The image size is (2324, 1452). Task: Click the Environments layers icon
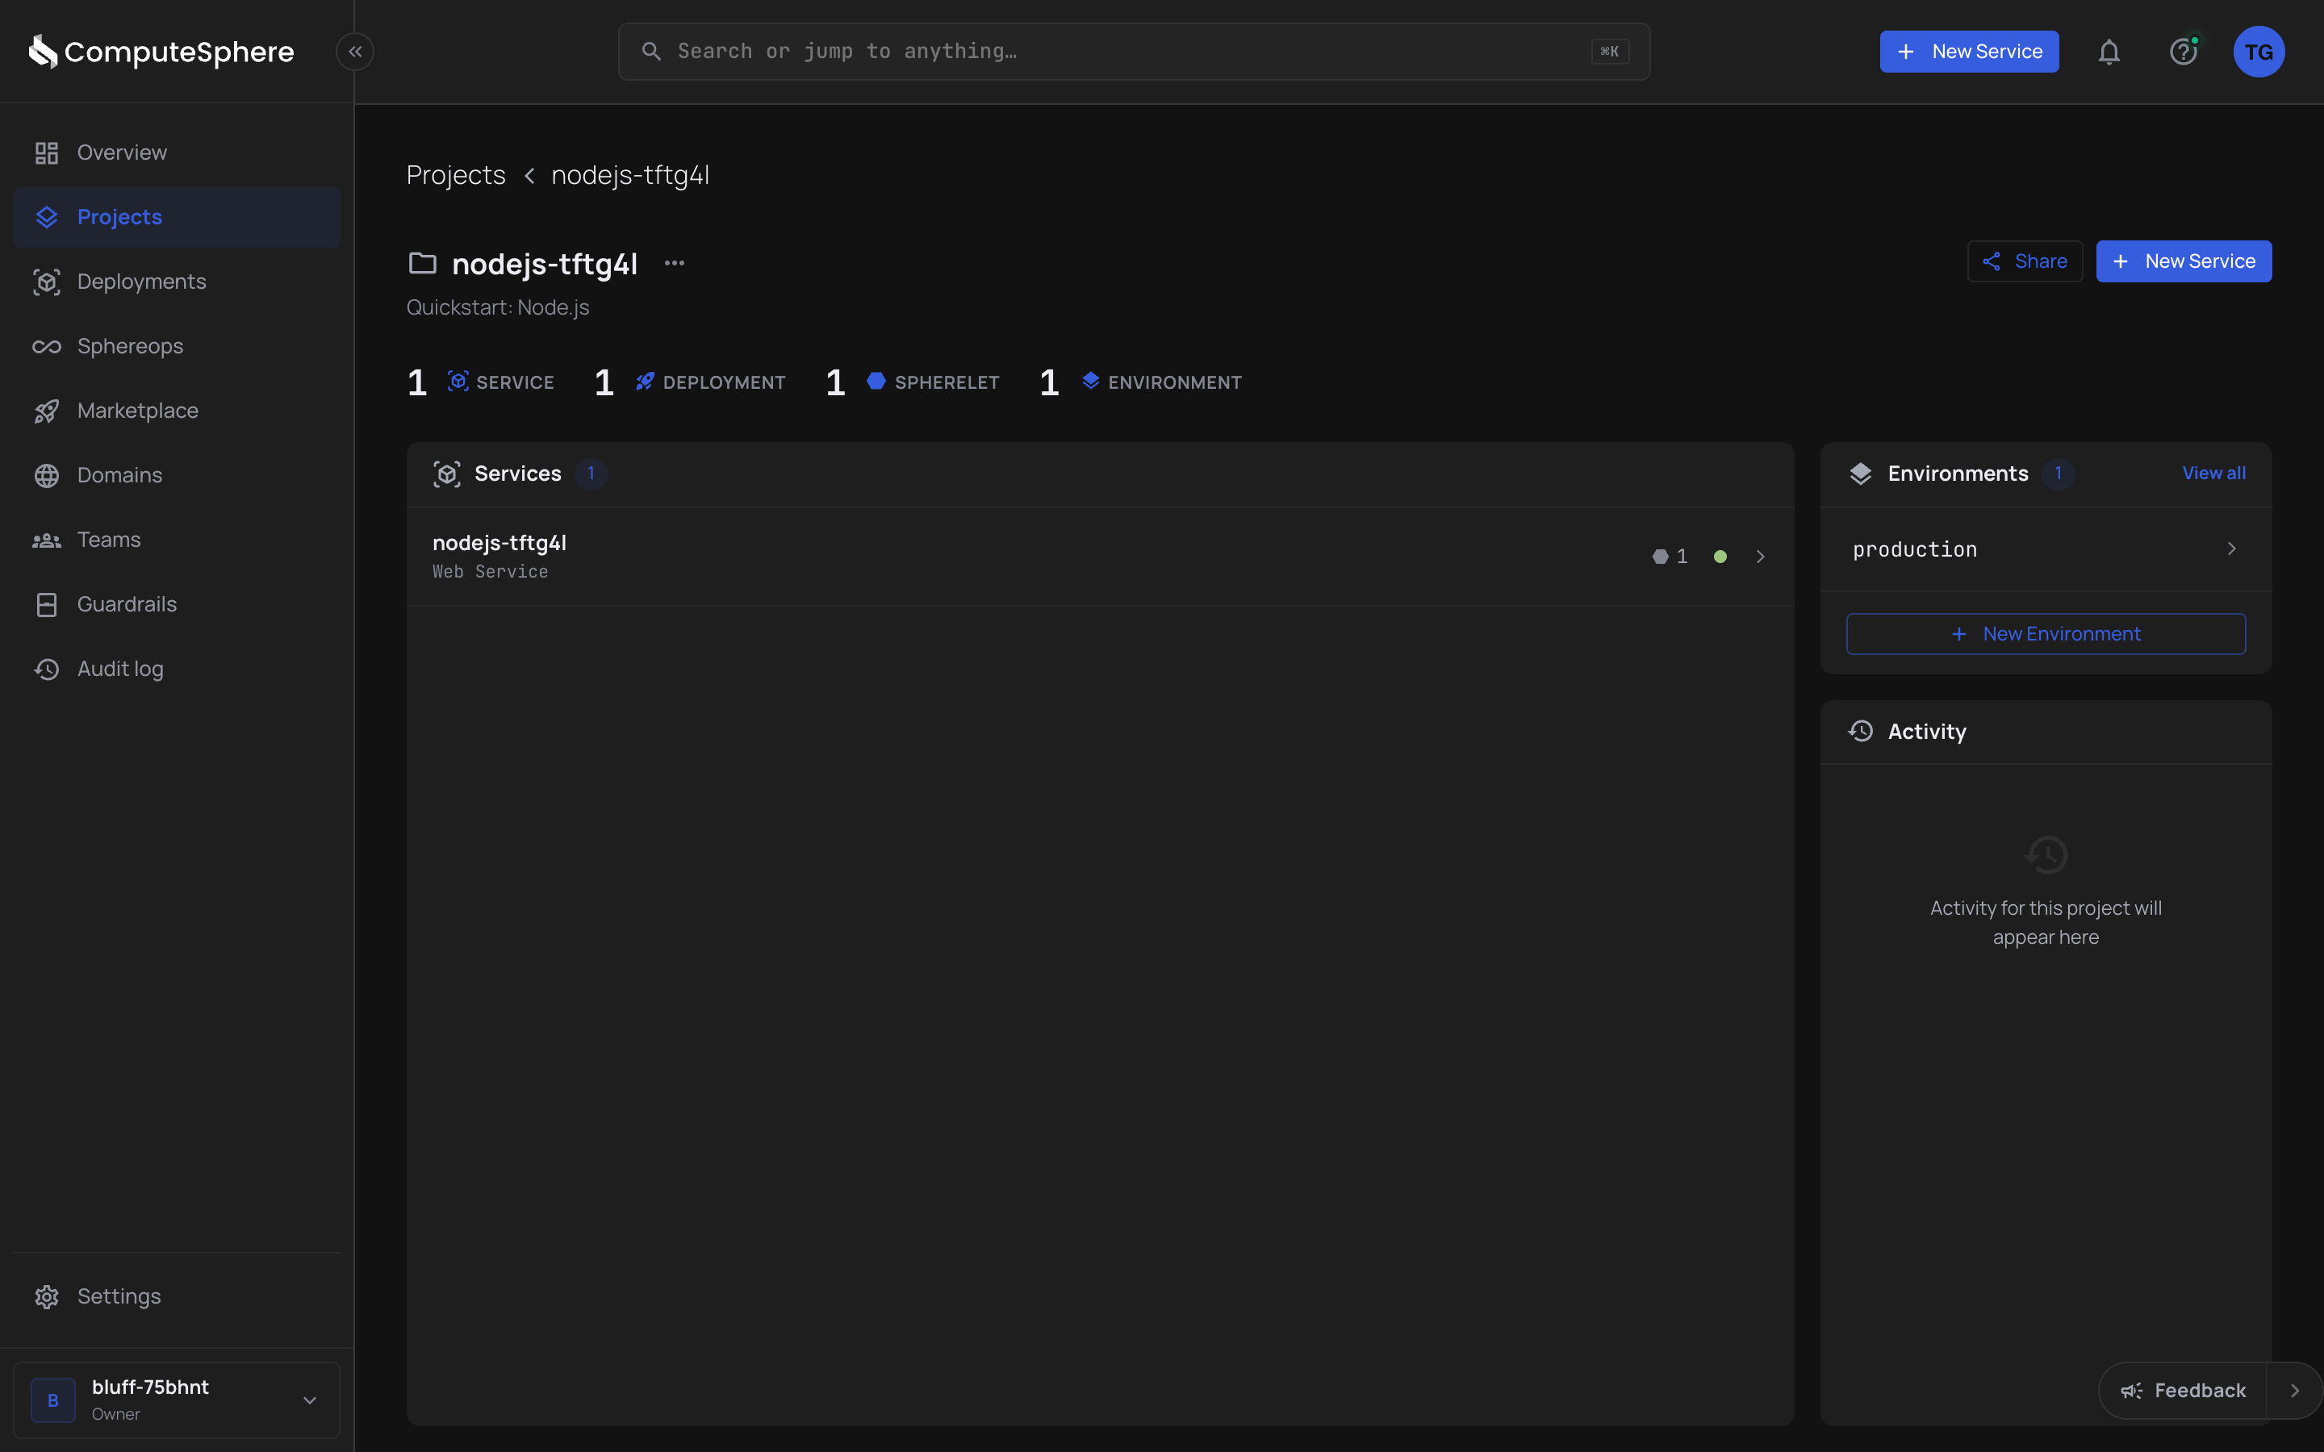coord(1860,474)
